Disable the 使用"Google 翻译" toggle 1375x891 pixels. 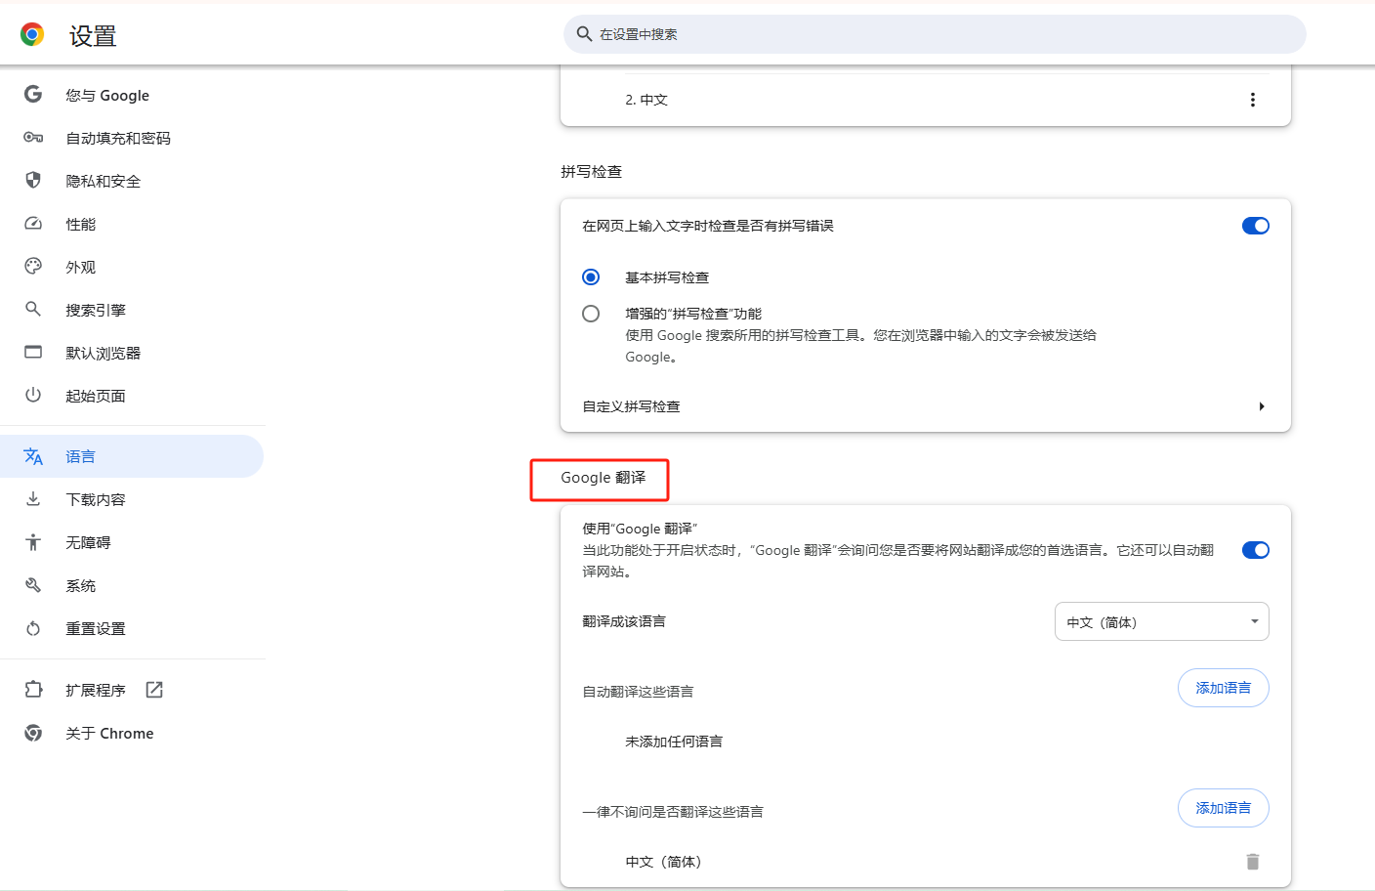pyautogui.click(x=1256, y=550)
